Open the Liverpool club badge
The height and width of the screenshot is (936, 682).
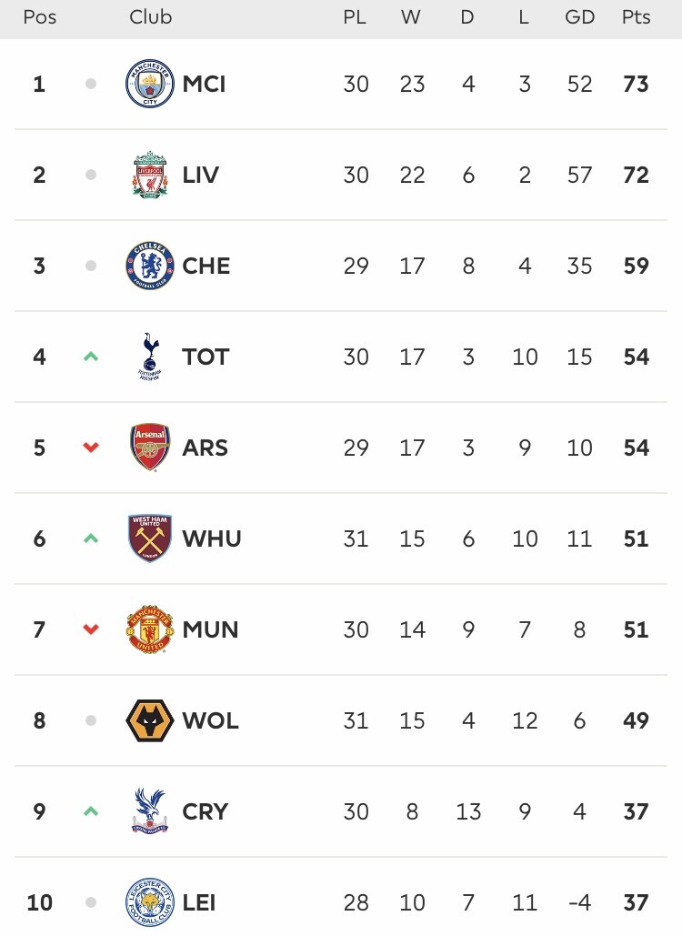coord(150,175)
